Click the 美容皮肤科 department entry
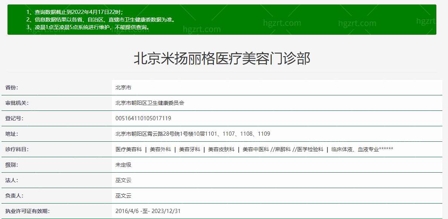 tap(221, 149)
